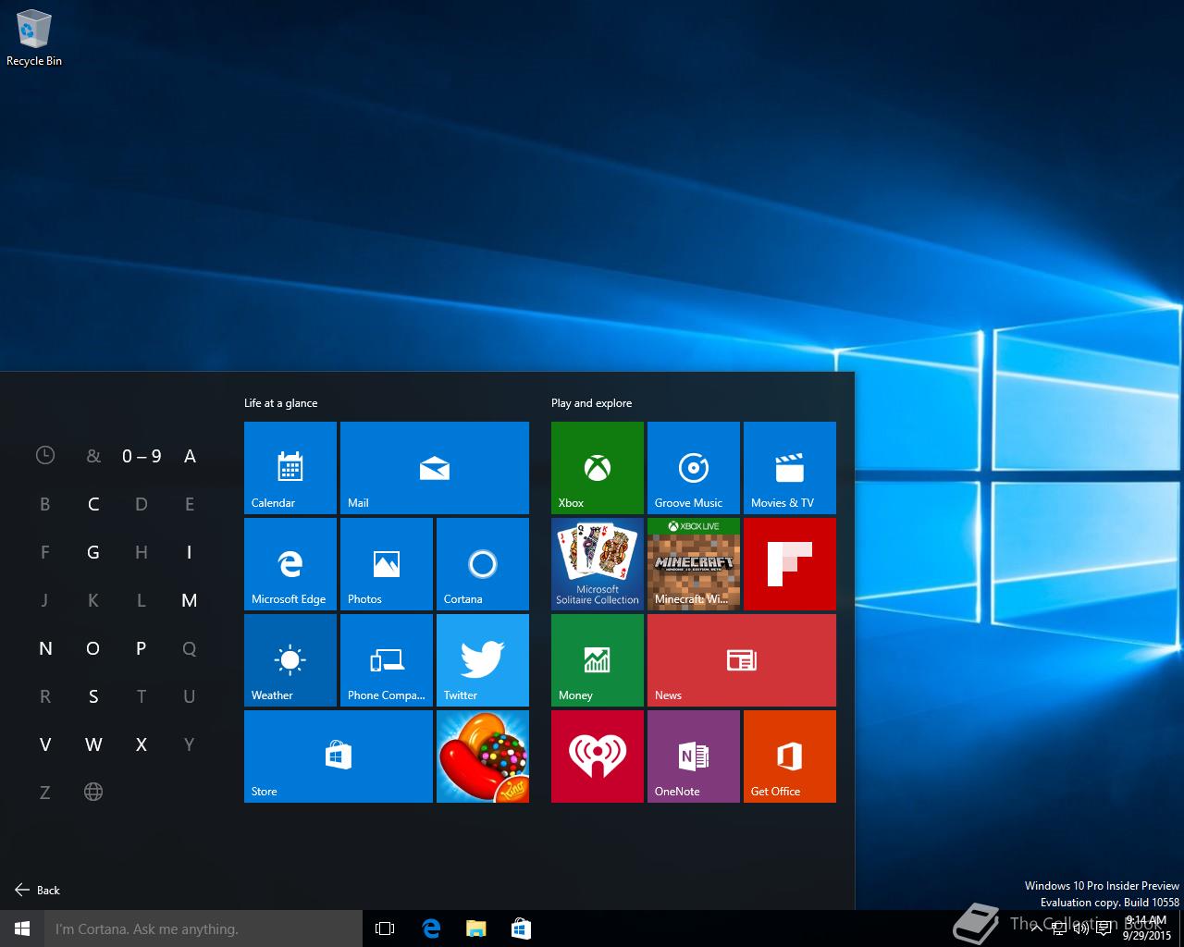Jump to recently added clock icon

pos(45,455)
